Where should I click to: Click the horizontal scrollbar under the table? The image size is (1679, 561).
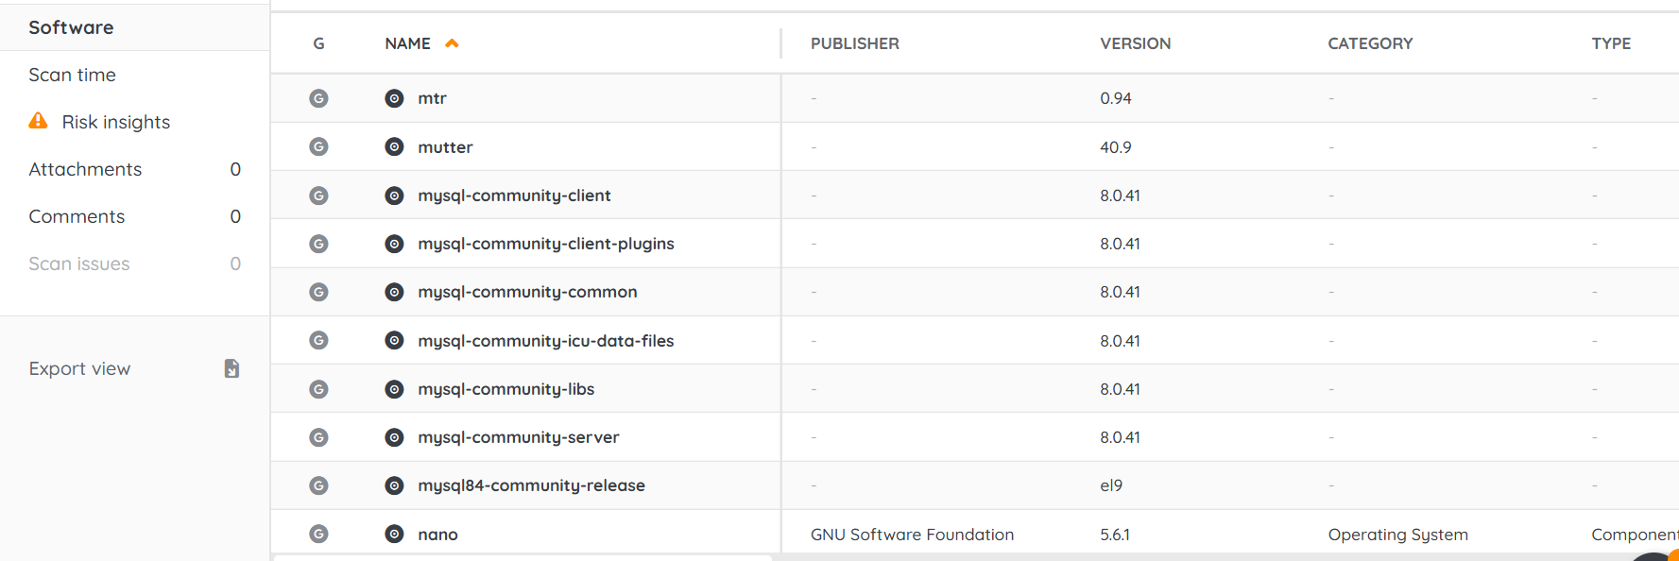523,557
